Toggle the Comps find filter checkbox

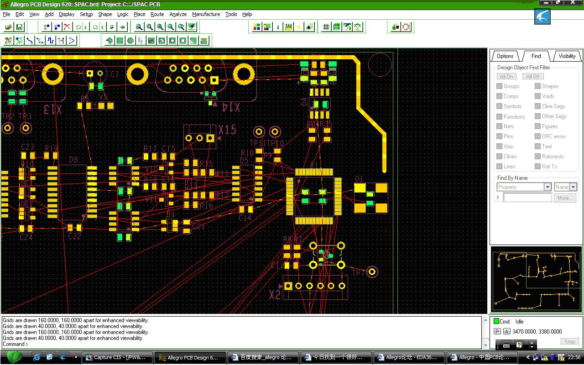click(500, 96)
